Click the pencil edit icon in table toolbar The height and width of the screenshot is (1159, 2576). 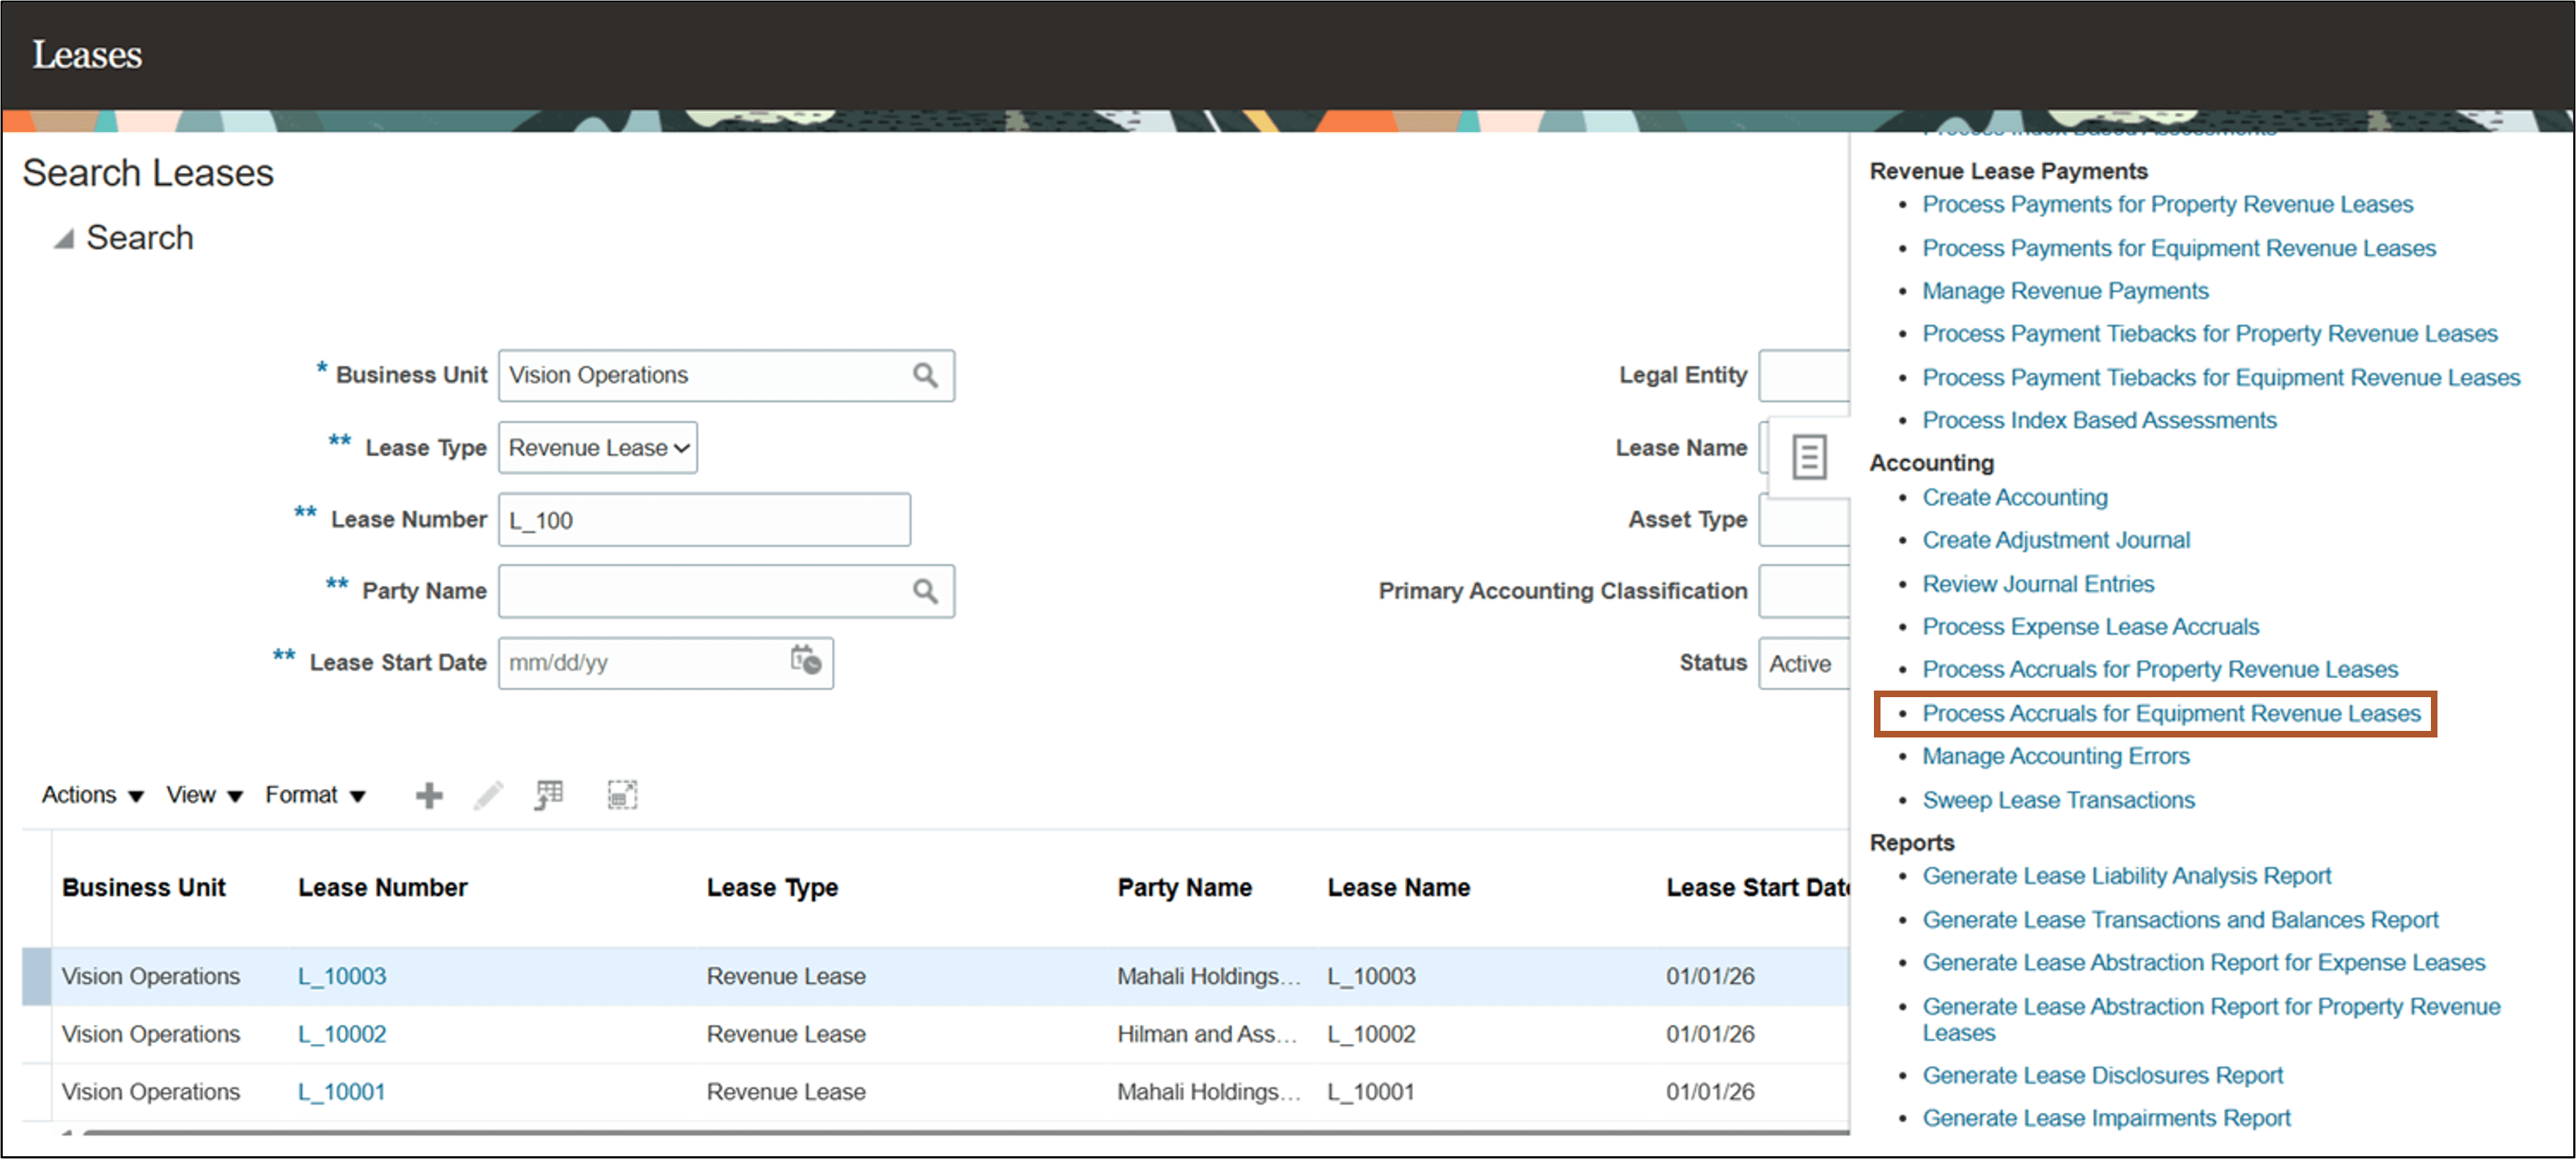tap(489, 795)
